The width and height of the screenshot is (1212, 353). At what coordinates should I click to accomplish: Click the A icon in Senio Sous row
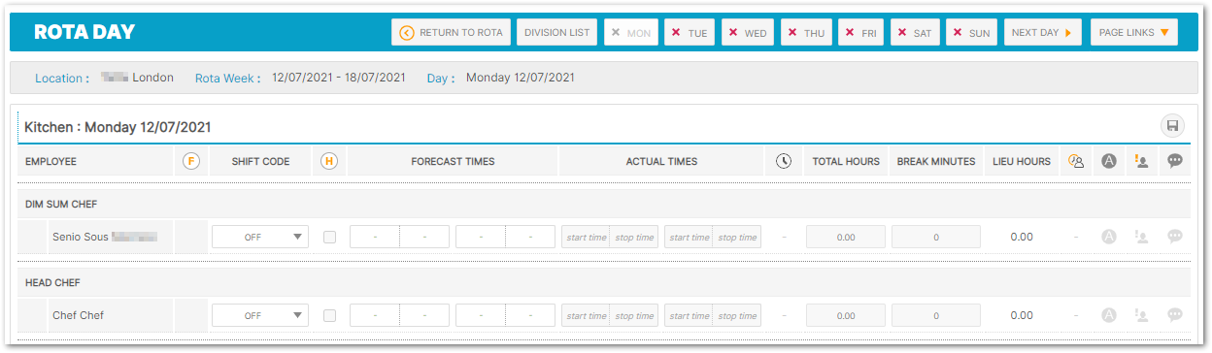click(x=1109, y=236)
